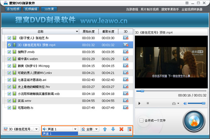Click 3D icon for 碟中谍4.webm row
The height and width of the screenshot is (139, 210).
126,59
